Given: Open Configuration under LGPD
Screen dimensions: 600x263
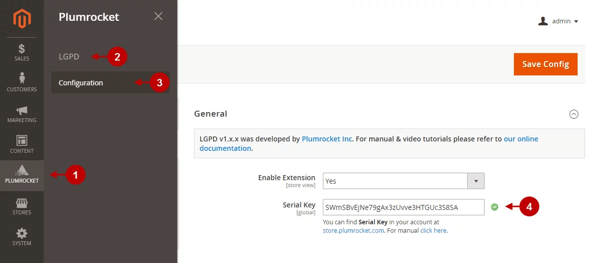Looking at the screenshot, I should (110, 83).
